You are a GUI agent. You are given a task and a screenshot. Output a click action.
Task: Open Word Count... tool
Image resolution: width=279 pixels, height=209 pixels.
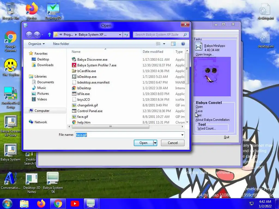point(207,128)
